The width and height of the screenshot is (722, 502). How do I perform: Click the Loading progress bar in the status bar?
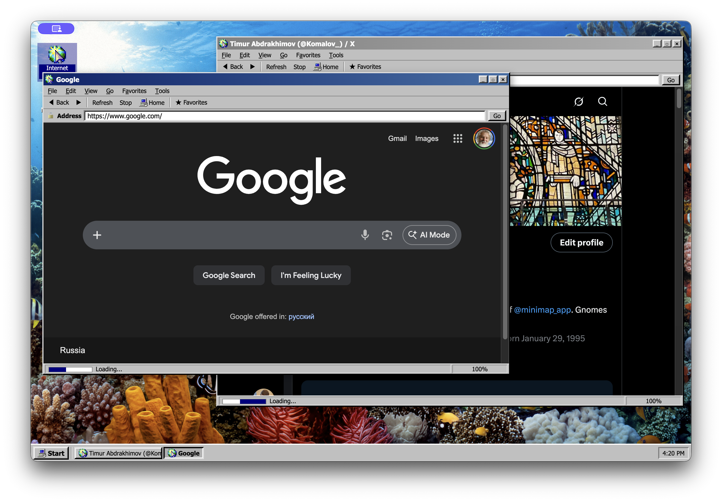coord(70,369)
